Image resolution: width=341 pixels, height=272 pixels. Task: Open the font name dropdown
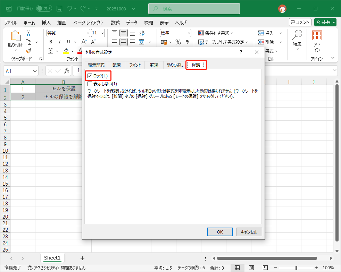[88, 33]
